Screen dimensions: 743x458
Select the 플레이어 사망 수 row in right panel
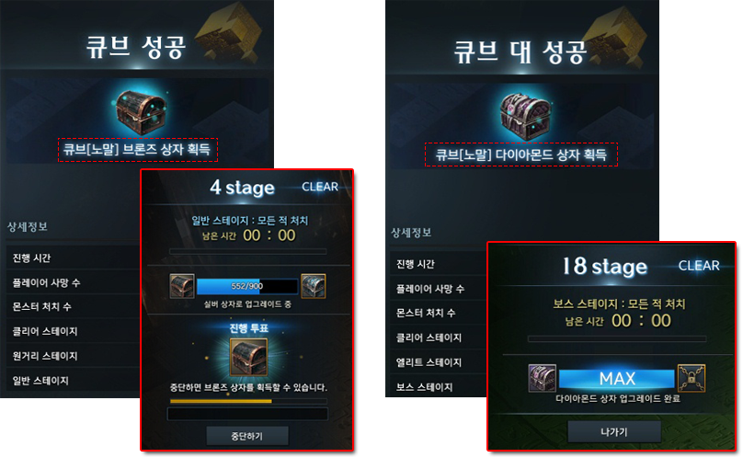(x=439, y=289)
